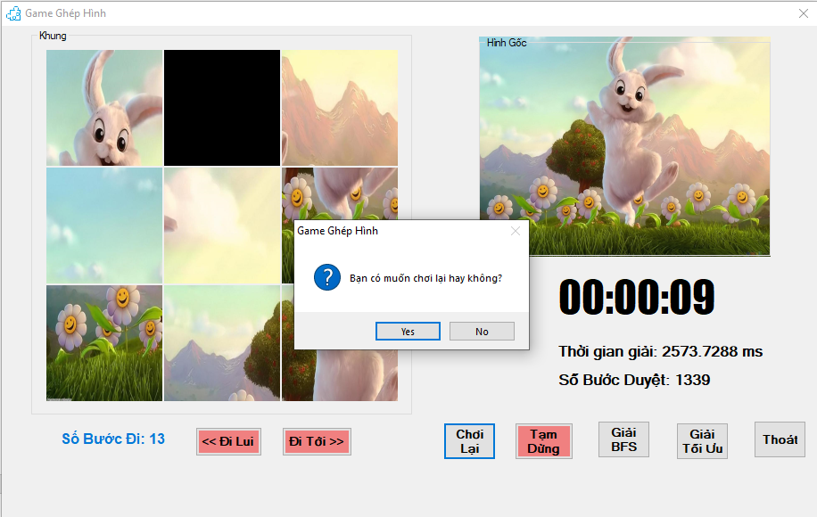This screenshot has width=817, height=517.
Task: Step forward with Đi Tới >>
Action: coord(317,441)
